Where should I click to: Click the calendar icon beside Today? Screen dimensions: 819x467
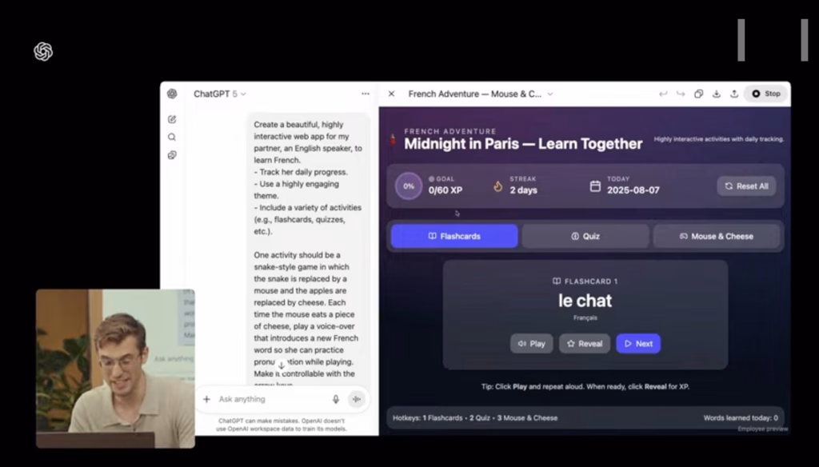595,186
